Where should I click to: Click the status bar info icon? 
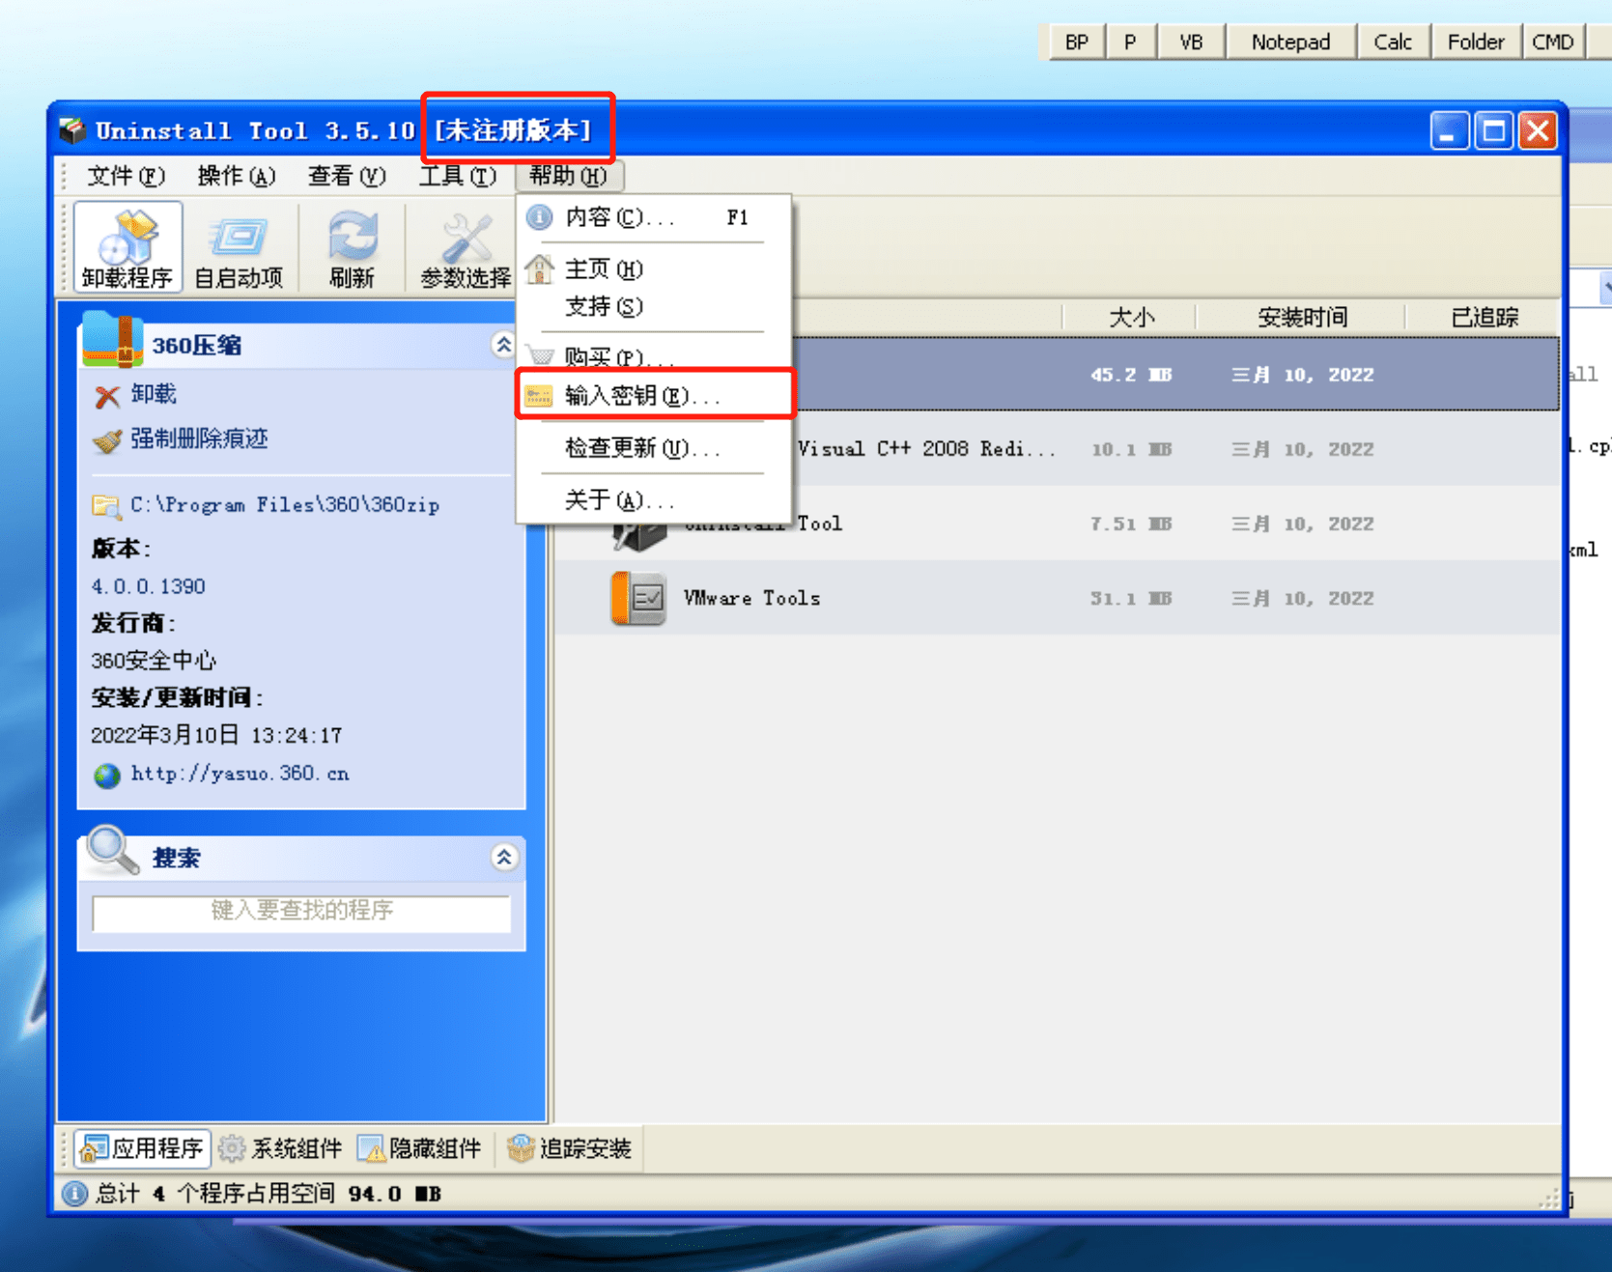click(75, 1195)
